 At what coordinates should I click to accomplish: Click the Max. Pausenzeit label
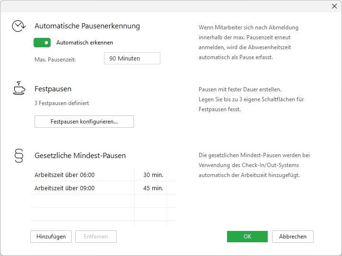coord(55,59)
